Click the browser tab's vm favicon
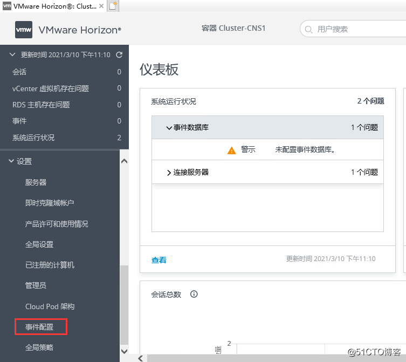 point(7,6)
